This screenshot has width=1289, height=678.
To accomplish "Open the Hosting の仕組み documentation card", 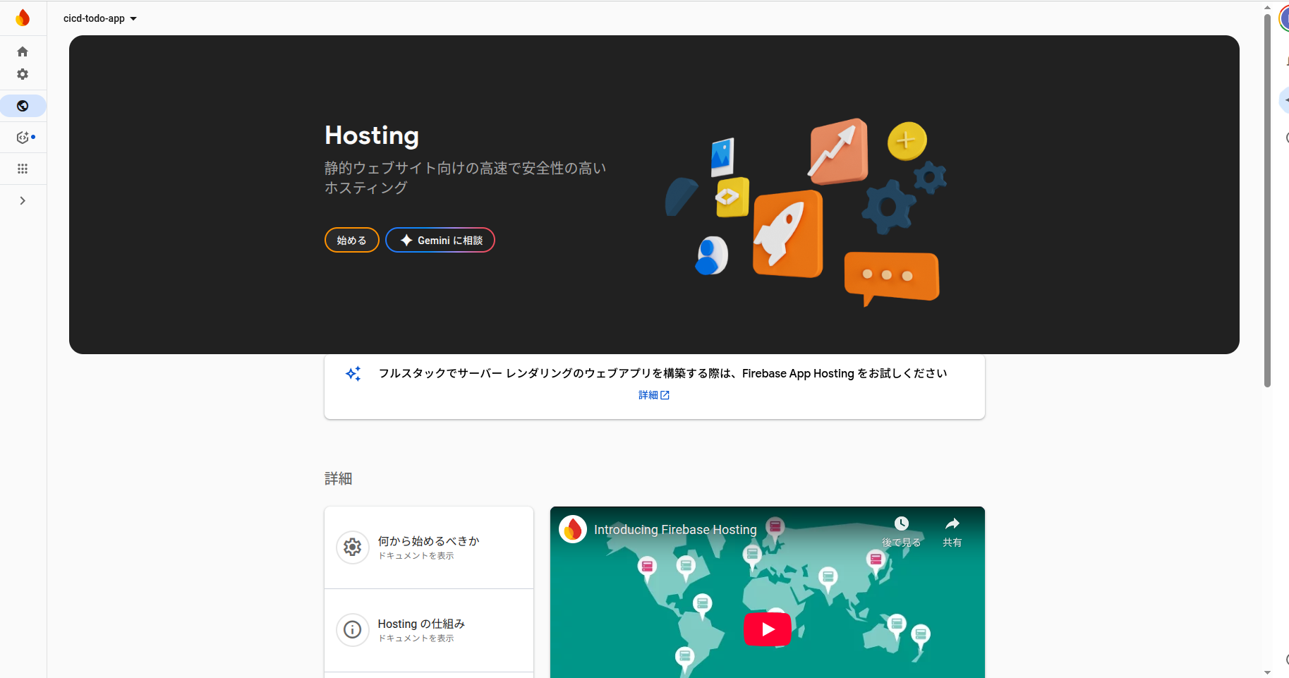I will (429, 630).
